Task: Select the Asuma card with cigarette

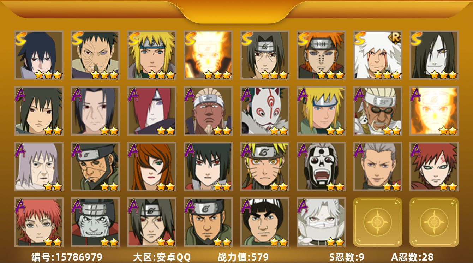Action: [x=95, y=167]
